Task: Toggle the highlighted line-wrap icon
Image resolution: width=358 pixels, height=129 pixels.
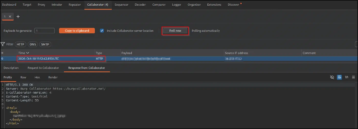Action: (x=339, y=77)
